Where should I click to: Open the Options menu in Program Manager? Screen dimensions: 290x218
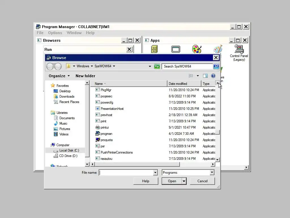55,33
